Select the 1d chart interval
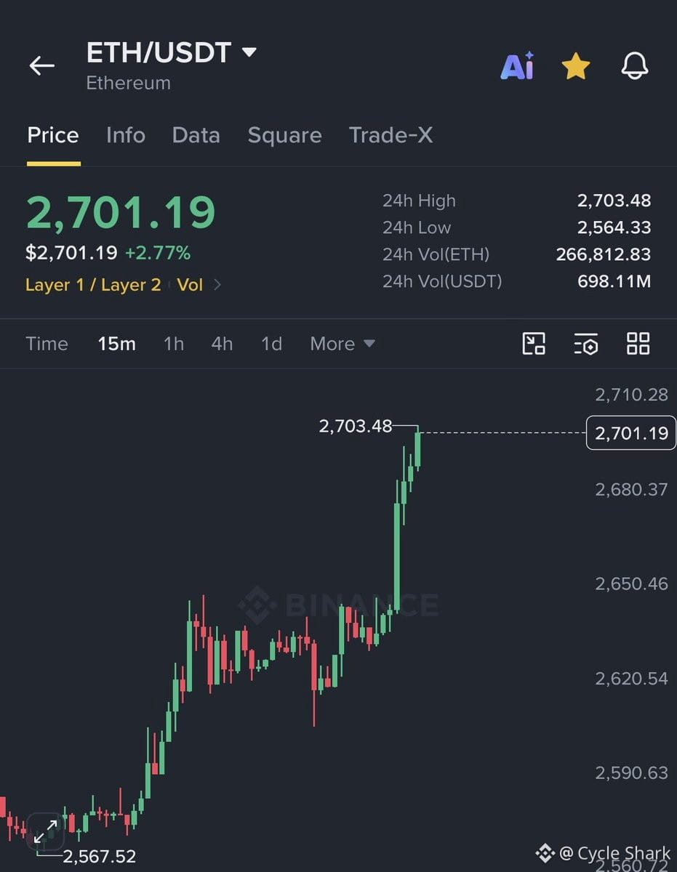Screen dimensions: 677x872 click(271, 344)
